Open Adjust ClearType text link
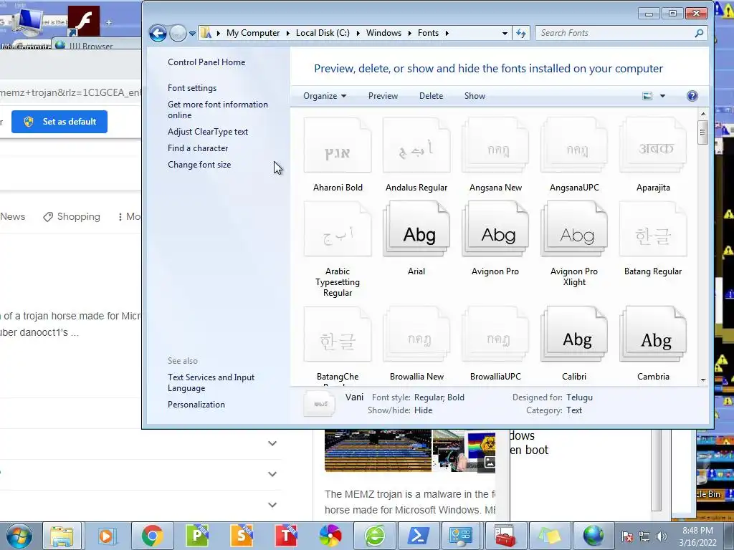Image resolution: width=734 pixels, height=550 pixels. pos(208,132)
